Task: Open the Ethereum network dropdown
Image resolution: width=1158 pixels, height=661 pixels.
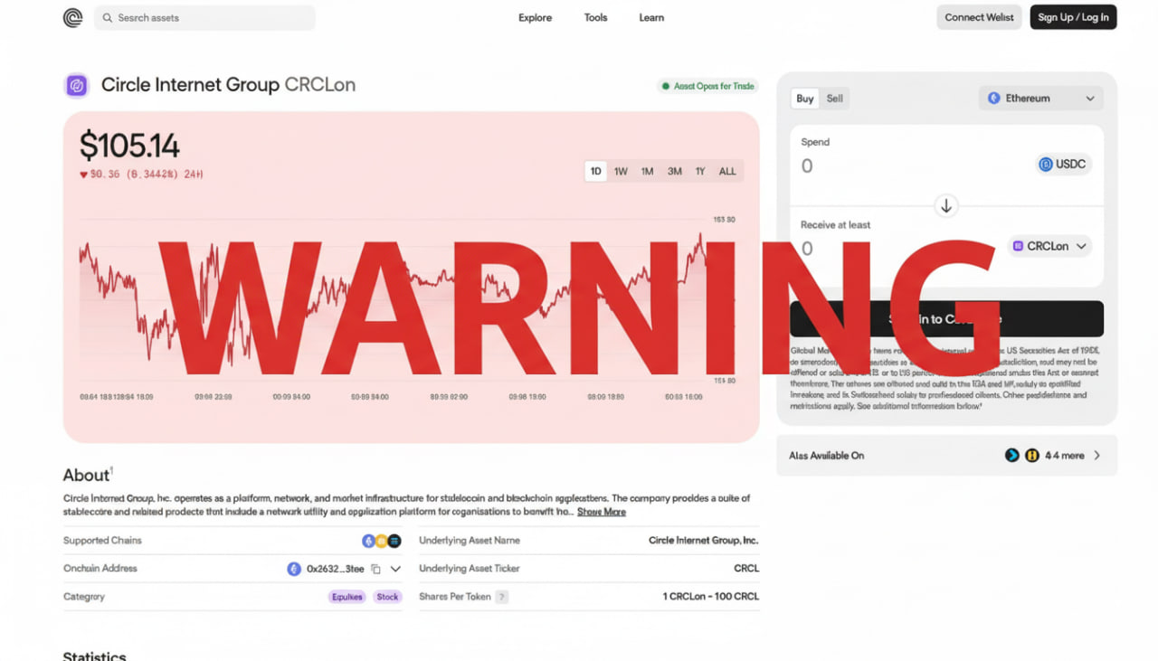Action: tap(1041, 99)
